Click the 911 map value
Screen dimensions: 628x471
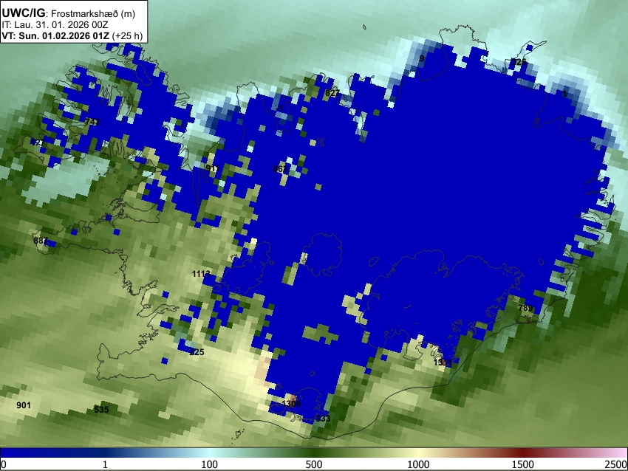tap(213, 168)
